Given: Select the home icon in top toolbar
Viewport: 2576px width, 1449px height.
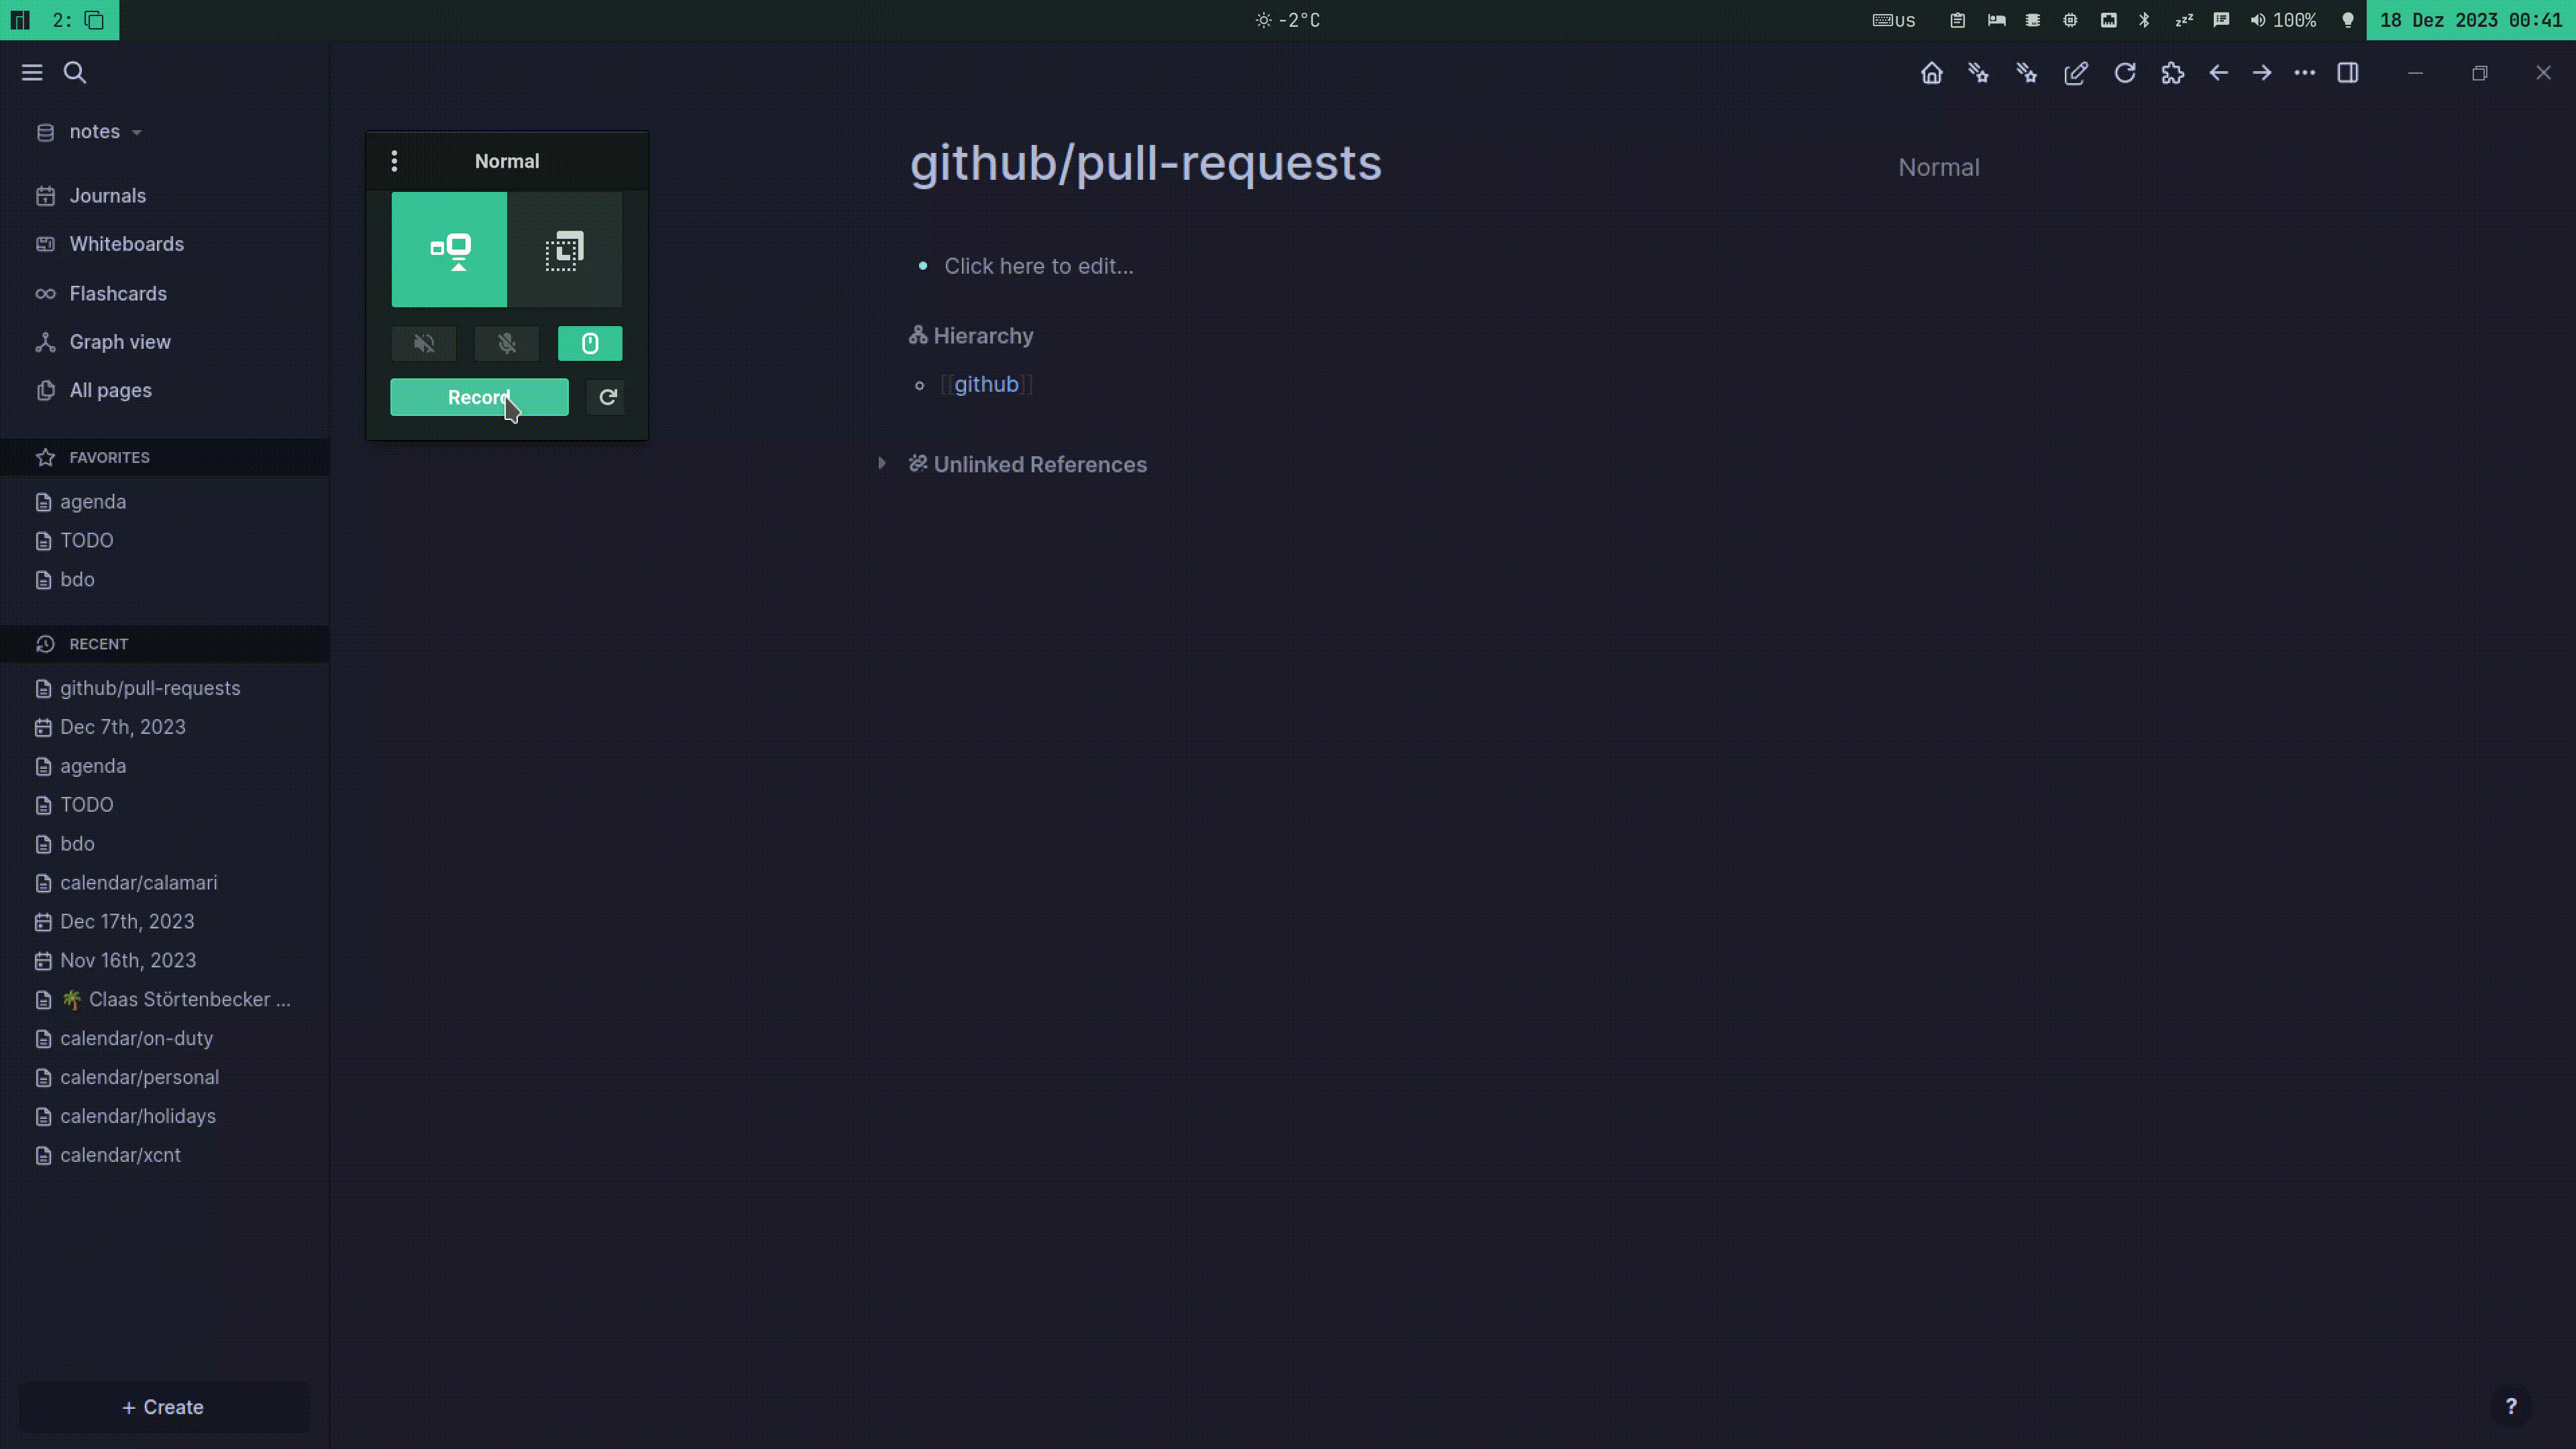Looking at the screenshot, I should coord(1932,72).
